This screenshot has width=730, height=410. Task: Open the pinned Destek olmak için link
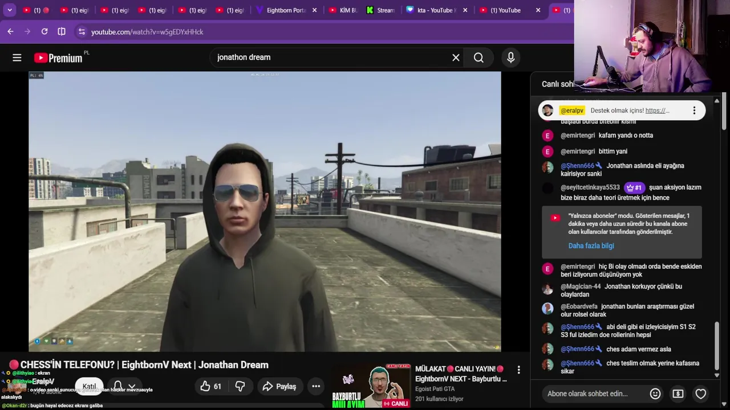point(657,110)
